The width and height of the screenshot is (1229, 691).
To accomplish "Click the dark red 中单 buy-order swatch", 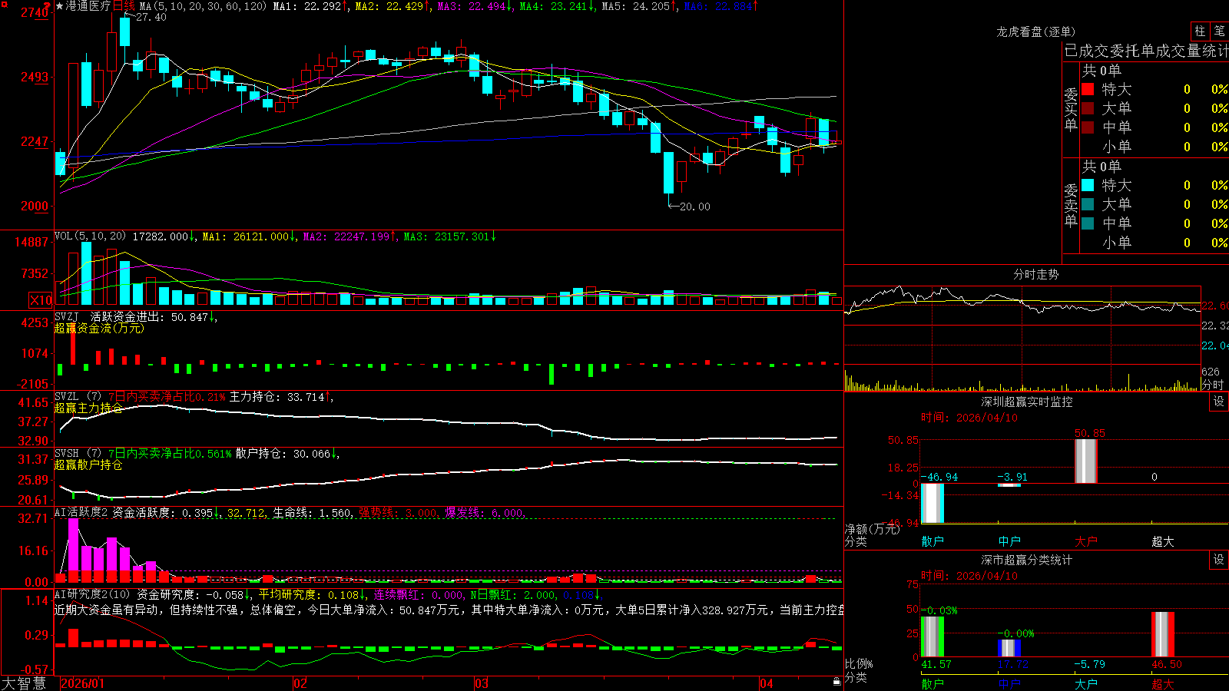I will (1088, 127).
